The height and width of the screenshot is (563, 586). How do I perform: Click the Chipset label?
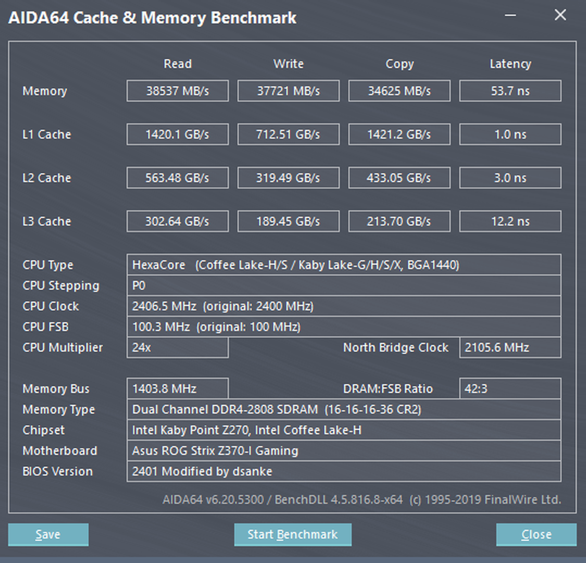click(44, 431)
